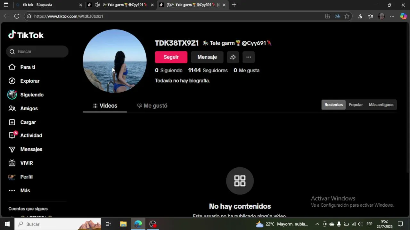This screenshot has width=410, height=230.
Task: Open the notification center icon
Action: coord(400,224)
